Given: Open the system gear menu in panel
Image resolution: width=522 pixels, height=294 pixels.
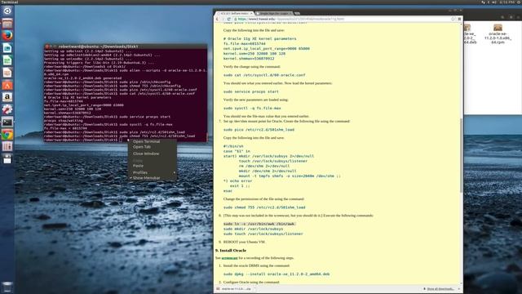Looking at the screenshot, I should coord(519,2).
